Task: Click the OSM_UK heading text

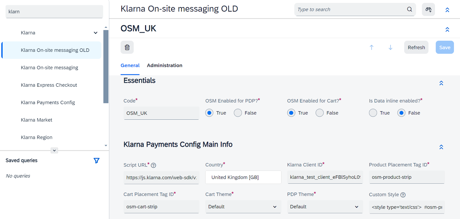Action: tap(138, 28)
